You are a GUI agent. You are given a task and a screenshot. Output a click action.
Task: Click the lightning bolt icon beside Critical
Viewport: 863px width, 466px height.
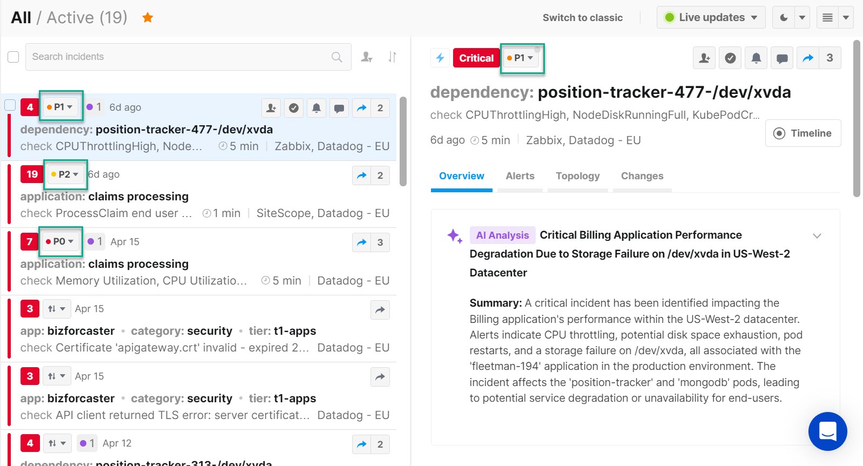440,58
